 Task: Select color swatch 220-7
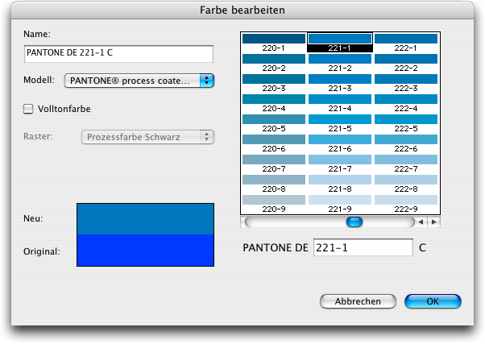click(x=274, y=160)
